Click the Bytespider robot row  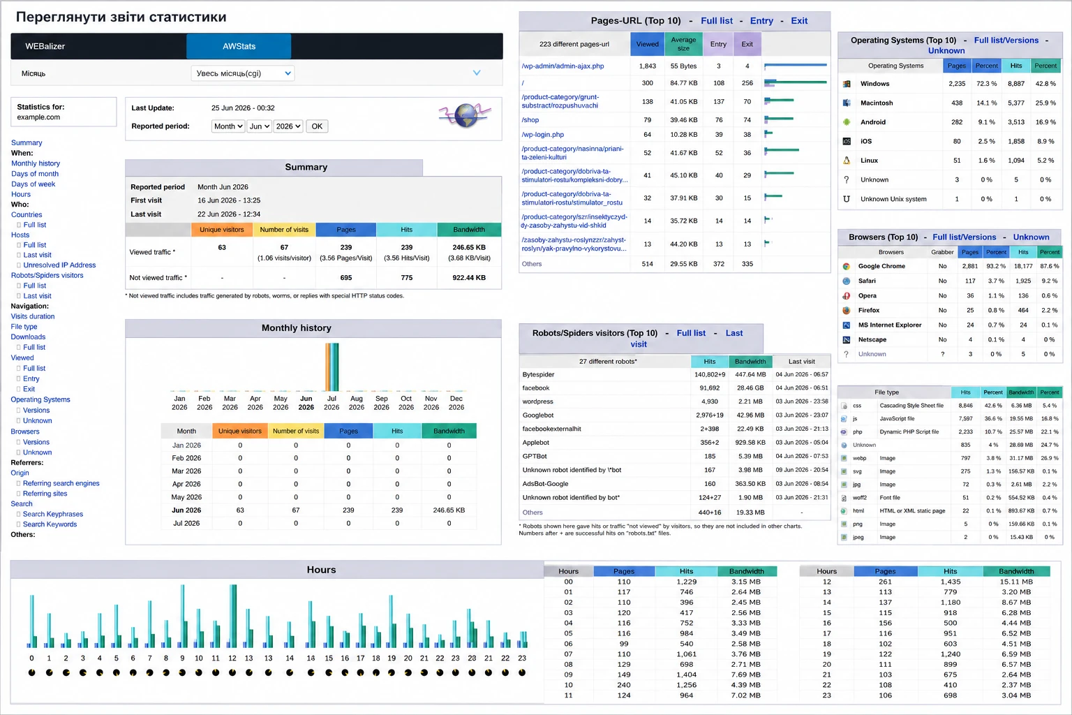point(674,374)
